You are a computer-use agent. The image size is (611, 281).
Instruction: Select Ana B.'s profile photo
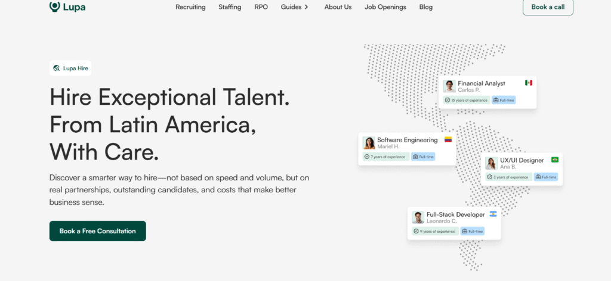(x=491, y=163)
